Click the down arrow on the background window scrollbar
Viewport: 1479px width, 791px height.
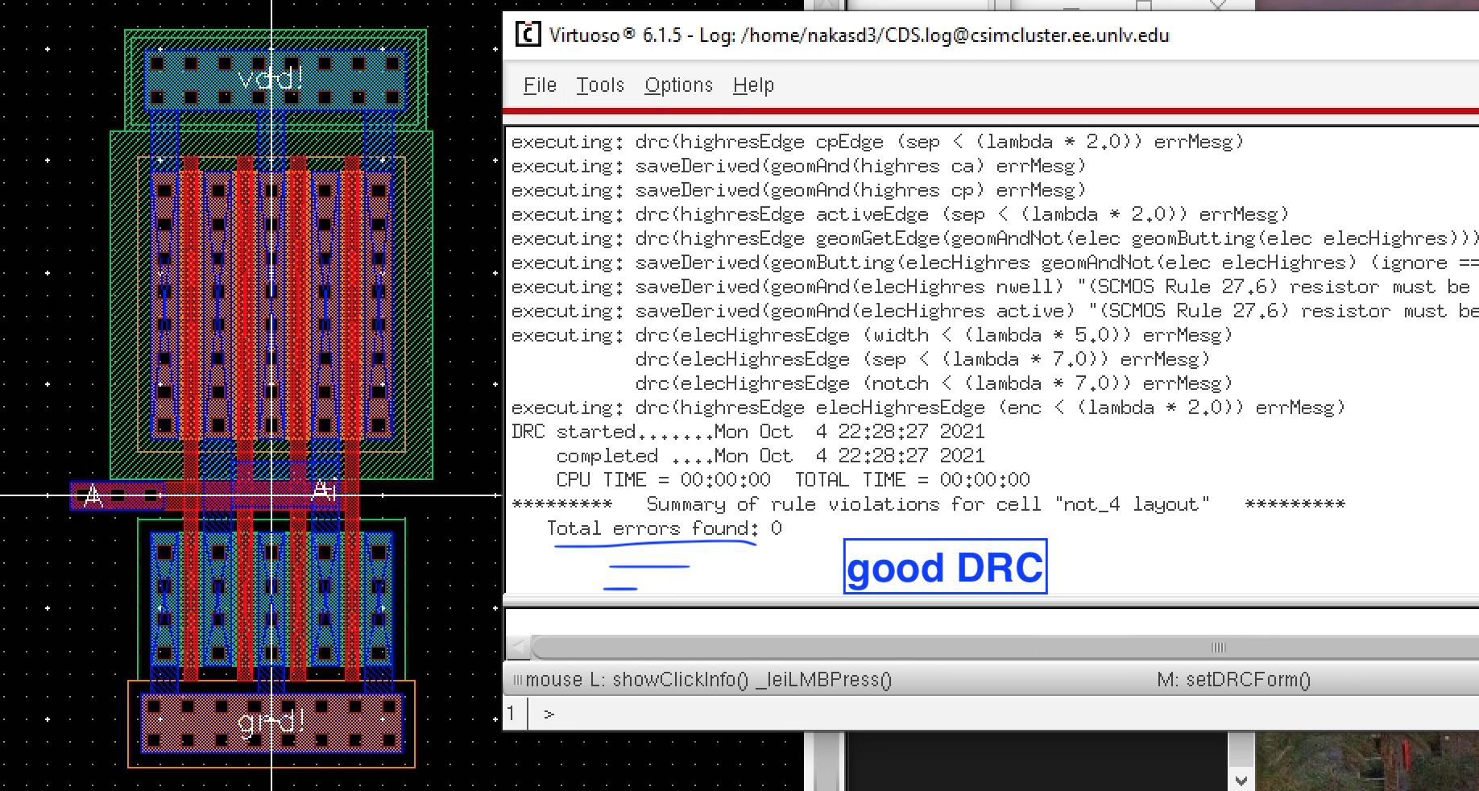[1241, 781]
